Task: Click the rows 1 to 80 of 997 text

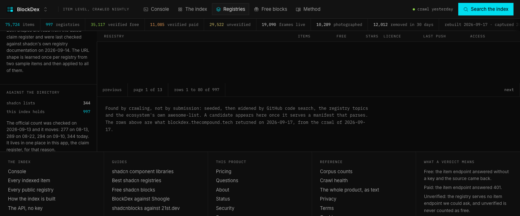Action: (196, 90)
